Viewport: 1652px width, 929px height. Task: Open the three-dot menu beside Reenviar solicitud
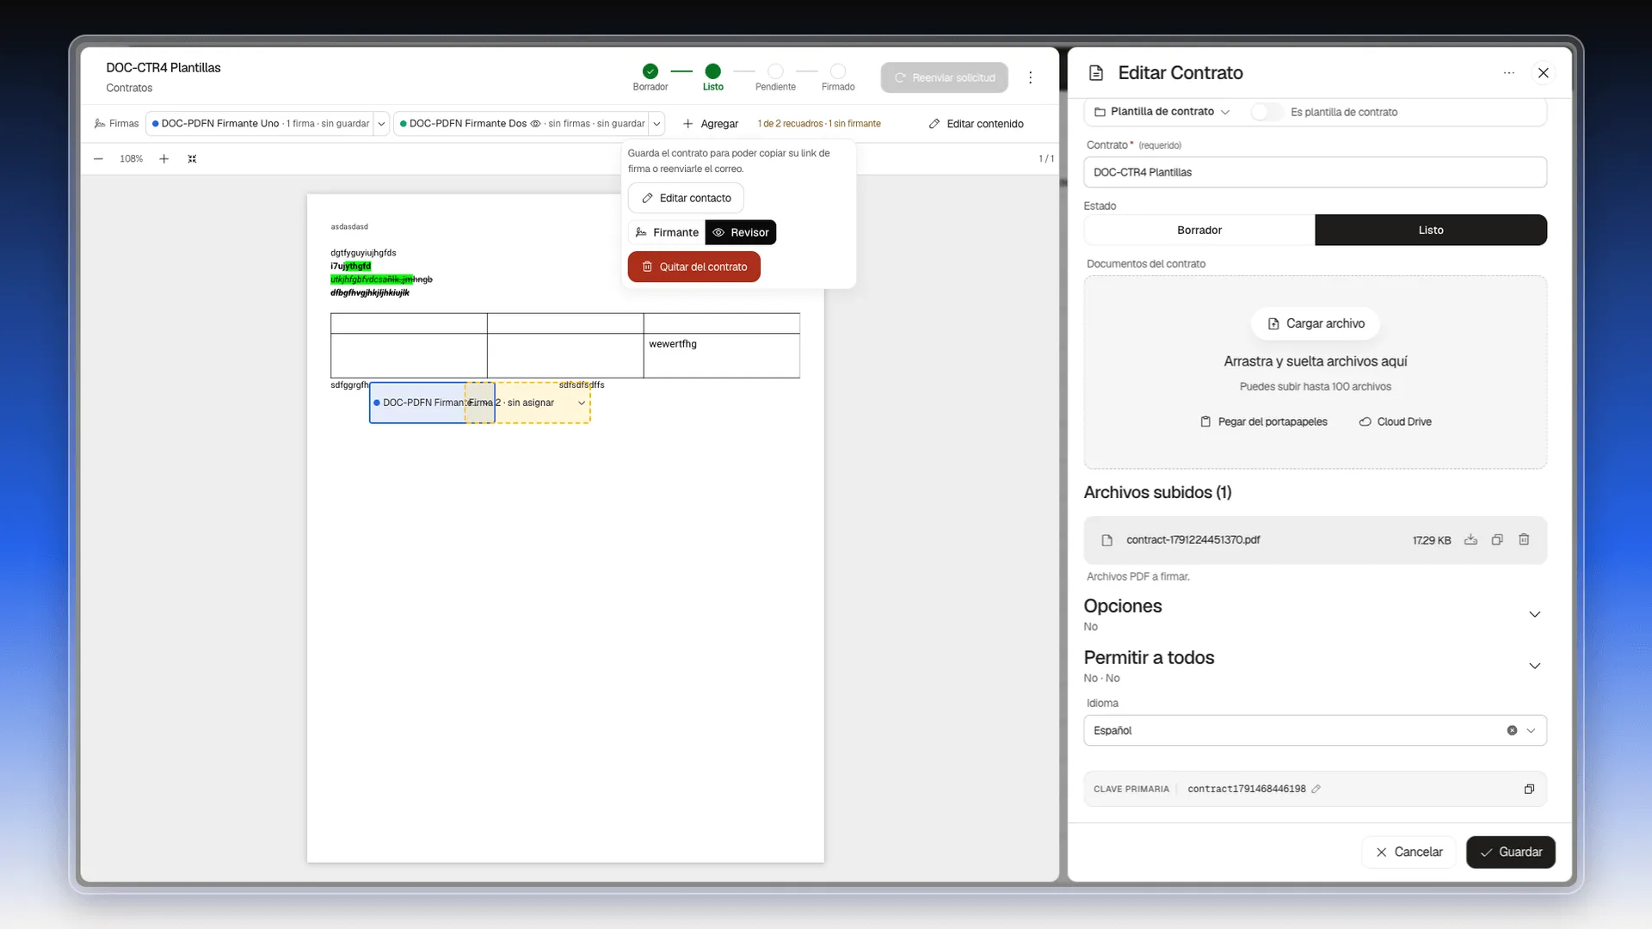click(x=1030, y=77)
